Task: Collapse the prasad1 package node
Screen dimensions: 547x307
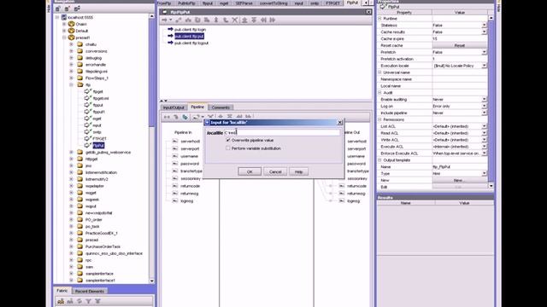Action: click(x=64, y=38)
